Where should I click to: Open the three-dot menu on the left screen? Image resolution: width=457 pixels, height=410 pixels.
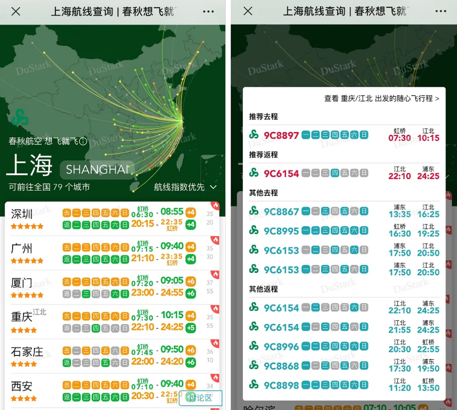click(208, 12)
